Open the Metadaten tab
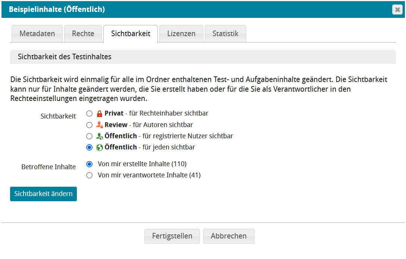The height and width of the screenshot is (259, 406). [x=37, y=34]
